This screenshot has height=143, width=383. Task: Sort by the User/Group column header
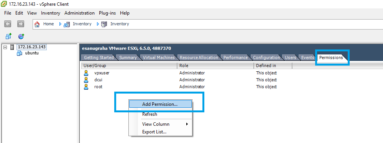pos(129,66)
